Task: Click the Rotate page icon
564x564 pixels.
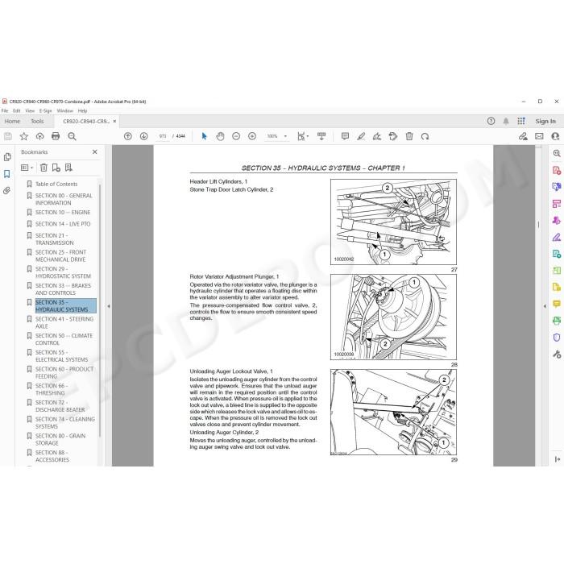Action: coord(425,136)
